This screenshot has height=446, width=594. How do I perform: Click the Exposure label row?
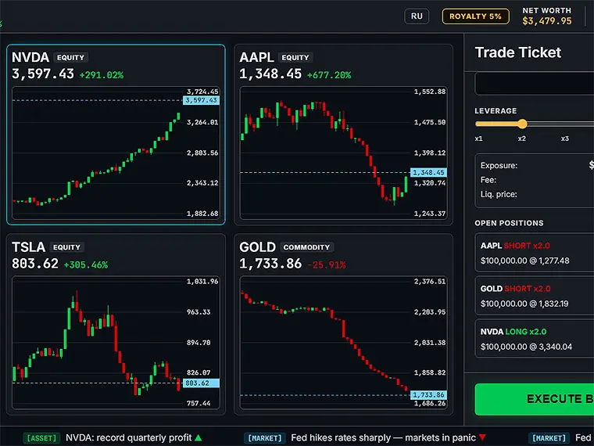534,165
